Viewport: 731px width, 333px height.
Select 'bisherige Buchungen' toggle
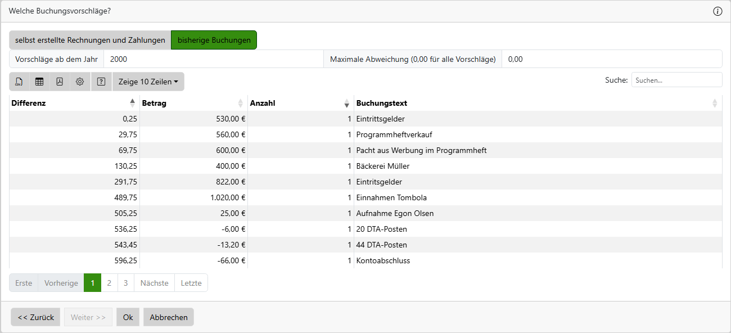click(x=214, y=40)
